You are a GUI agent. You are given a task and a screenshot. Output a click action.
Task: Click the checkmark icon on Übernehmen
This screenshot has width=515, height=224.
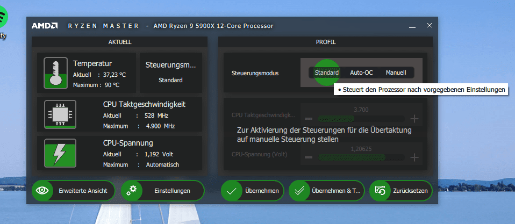click(x=232, y=191)
